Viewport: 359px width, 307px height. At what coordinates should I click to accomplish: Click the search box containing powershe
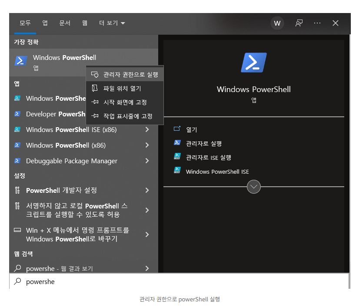pyautogui.click(x=179, y=281)
